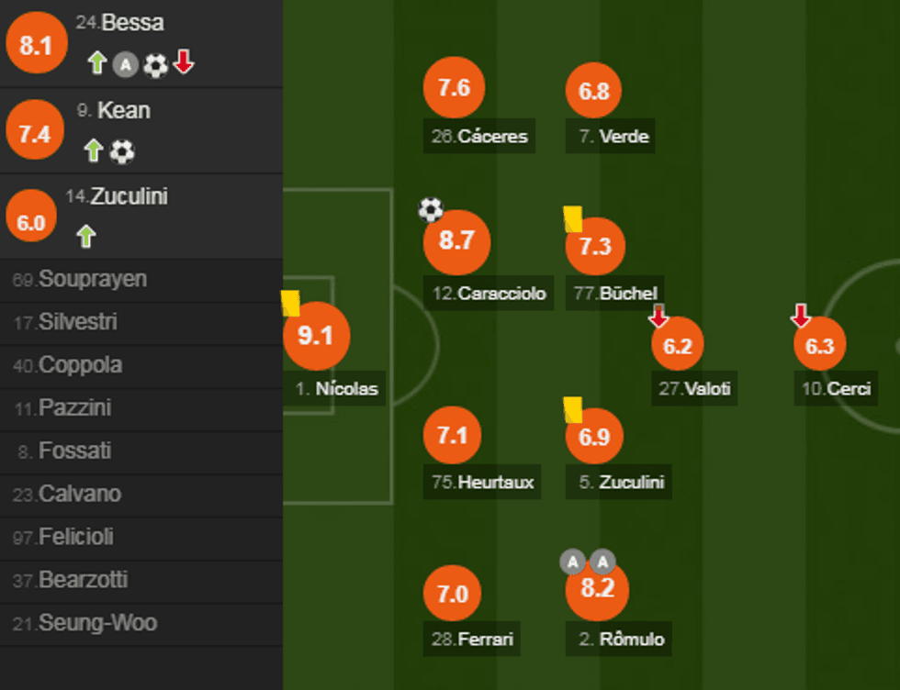
Task: Select Silvestri from the bench list
Action: pyautogui.click(x=77, y=322)
